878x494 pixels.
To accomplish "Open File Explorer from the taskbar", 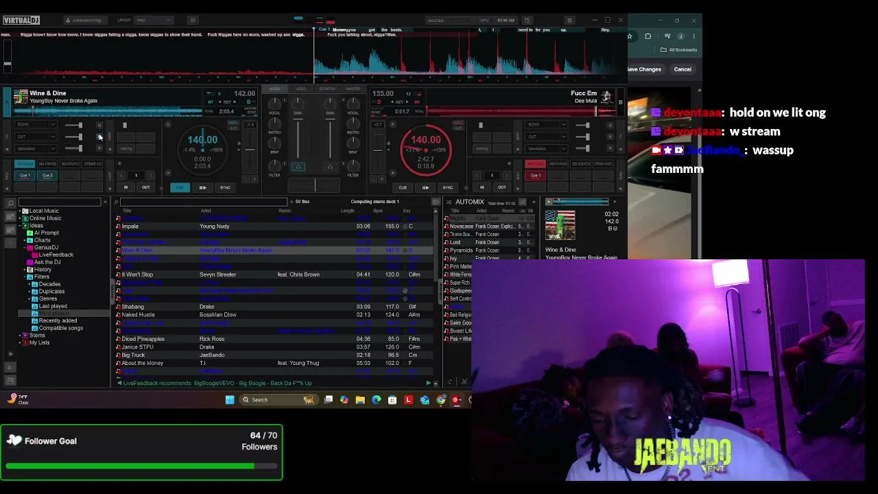I will click(360, 400).
